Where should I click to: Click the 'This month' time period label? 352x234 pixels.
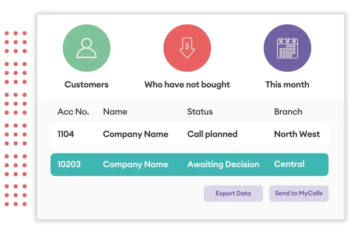pyautogui.click(x=287, y=84)
